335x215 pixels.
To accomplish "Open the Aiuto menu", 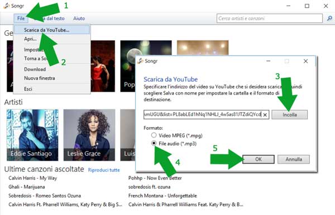I will pyautogui.click(x=79, y=18).
